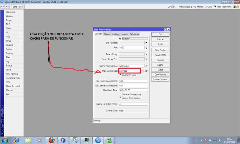The height and width of the screenshot is (144, 240).
Task: Launch Internet Explorer from taskbar
Action: click(x=17, y=140)
